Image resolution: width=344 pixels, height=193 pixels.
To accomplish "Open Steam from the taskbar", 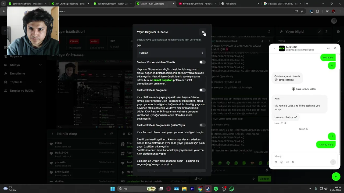I will tap(208, 189).
